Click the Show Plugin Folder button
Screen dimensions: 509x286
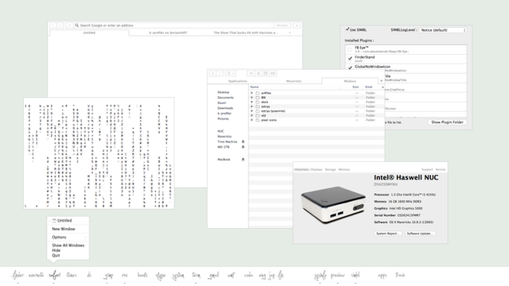click(x=447, y=122)
